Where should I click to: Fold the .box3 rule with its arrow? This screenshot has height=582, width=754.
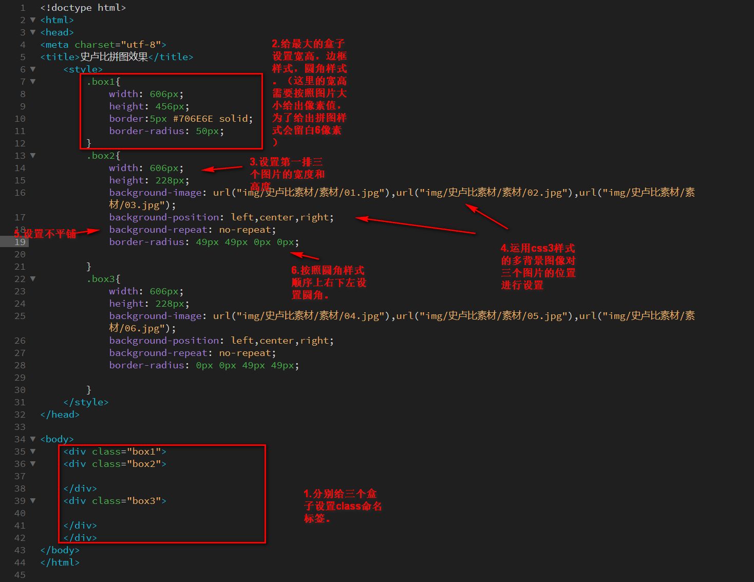[33, 279]
